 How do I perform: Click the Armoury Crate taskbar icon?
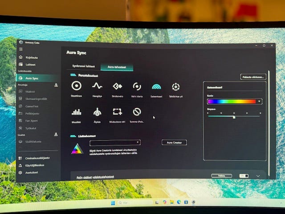click(x=193, y=202)
